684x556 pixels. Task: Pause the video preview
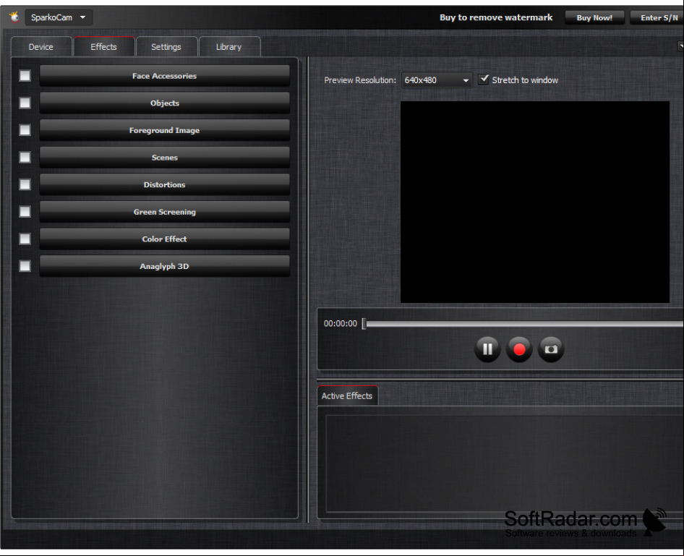pos(487,349)
